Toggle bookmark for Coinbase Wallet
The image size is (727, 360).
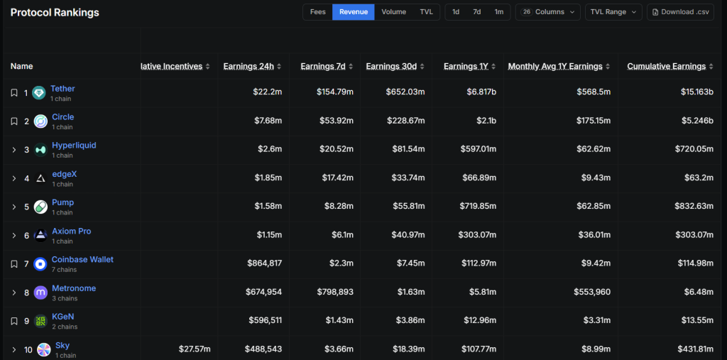13,264
